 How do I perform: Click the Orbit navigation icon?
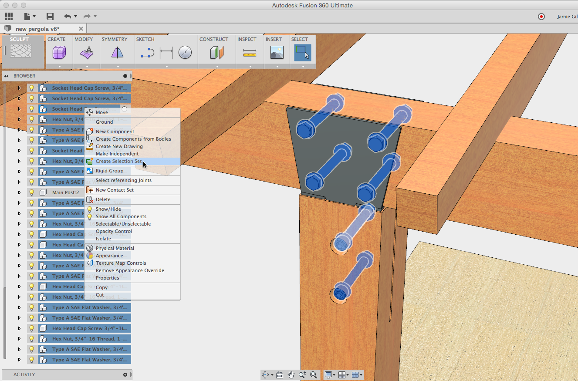(265, 374)
